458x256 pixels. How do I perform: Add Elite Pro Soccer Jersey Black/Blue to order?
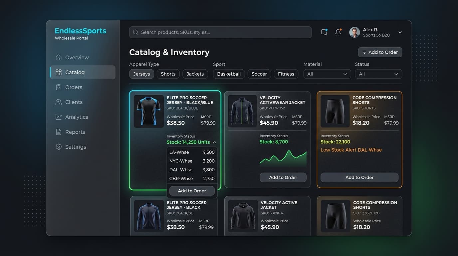tap(192, 191)
